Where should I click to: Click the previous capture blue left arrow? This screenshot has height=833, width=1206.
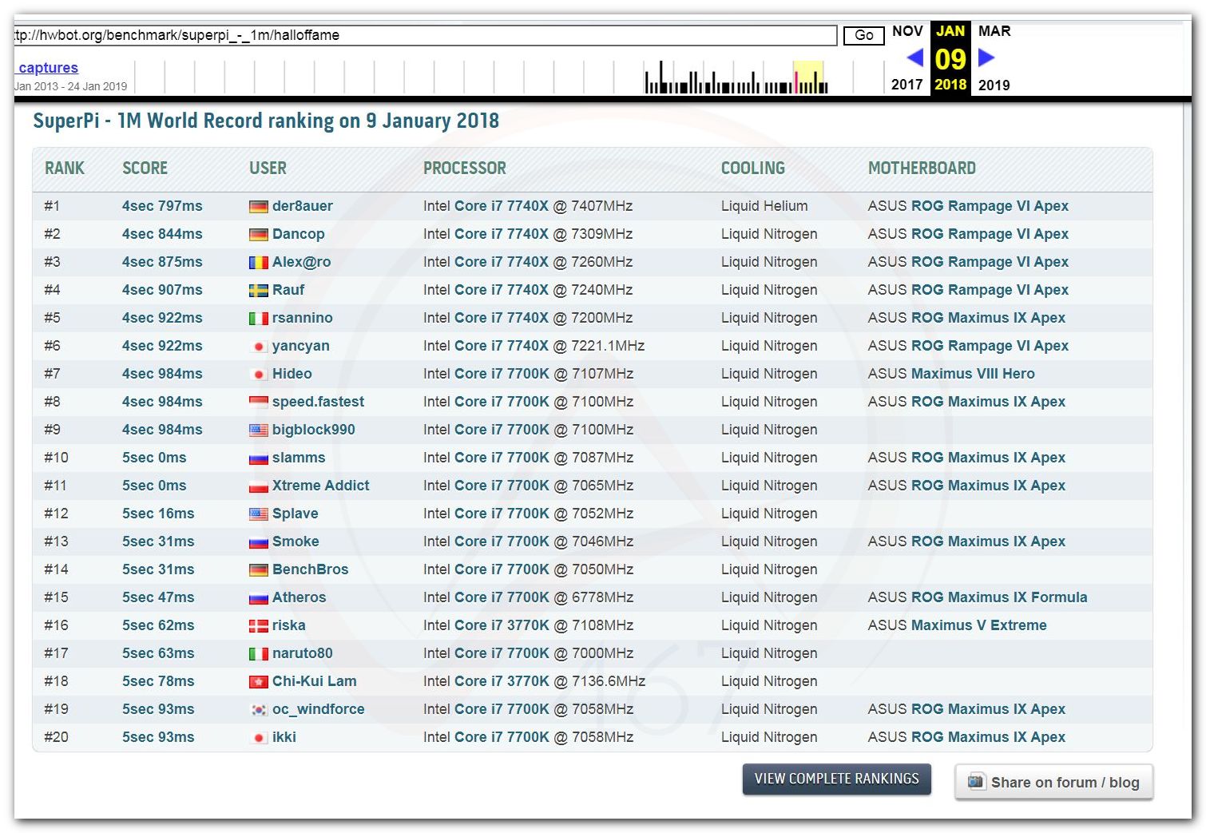pyautogui.click(x=915, y=58)
